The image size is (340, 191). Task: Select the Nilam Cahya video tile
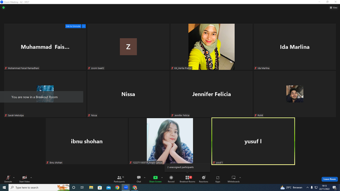[x=170, y=141]
